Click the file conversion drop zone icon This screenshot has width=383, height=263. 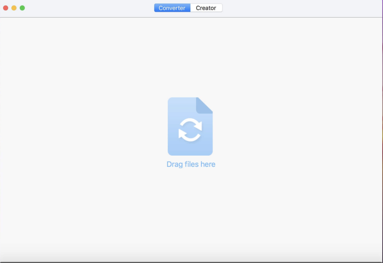pos(190,126)
